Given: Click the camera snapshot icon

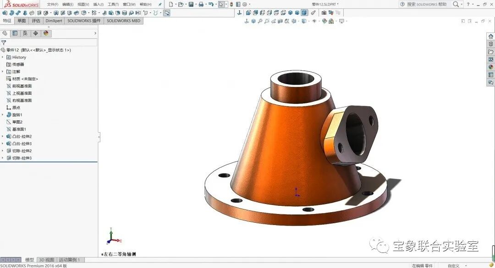Looking at the screenshot, I should (324, 13).
